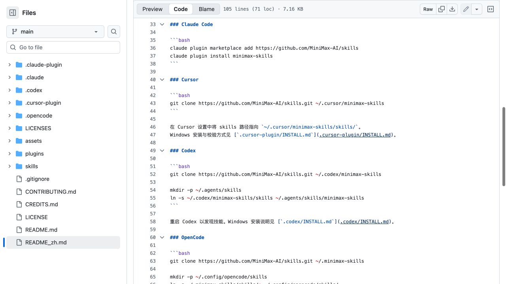Click 'claude plugin install minimax-skills' line

(221, 56)
